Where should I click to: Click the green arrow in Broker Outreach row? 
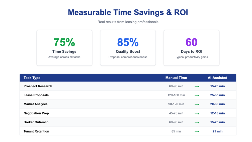pyautogui.click(x=197, y=122)
